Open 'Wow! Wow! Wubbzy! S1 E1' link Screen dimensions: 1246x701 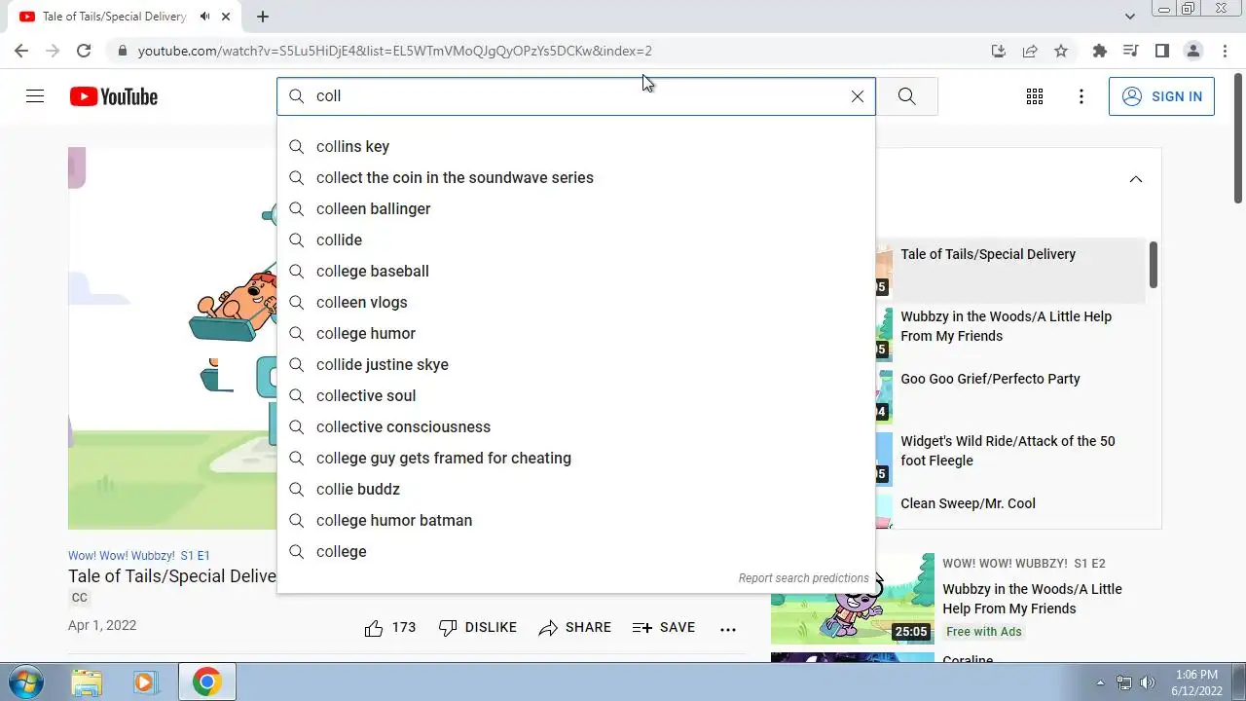point(139,556)
